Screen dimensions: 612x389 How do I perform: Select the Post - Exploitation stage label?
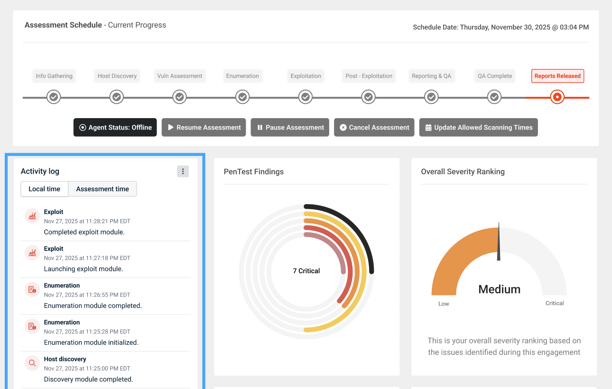coord(369,76)
